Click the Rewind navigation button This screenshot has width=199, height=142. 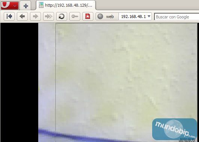pyautogui.click(x=9, y=16)
